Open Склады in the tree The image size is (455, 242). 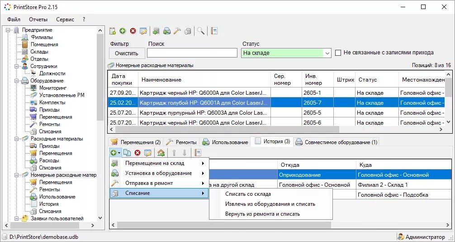tap(39, 52)
